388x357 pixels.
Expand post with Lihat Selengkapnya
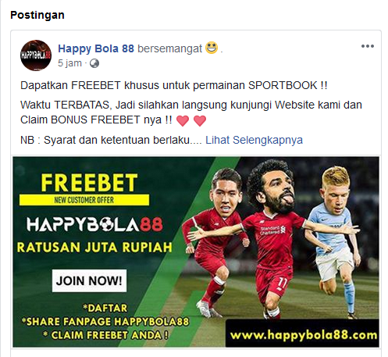(254, 140)
